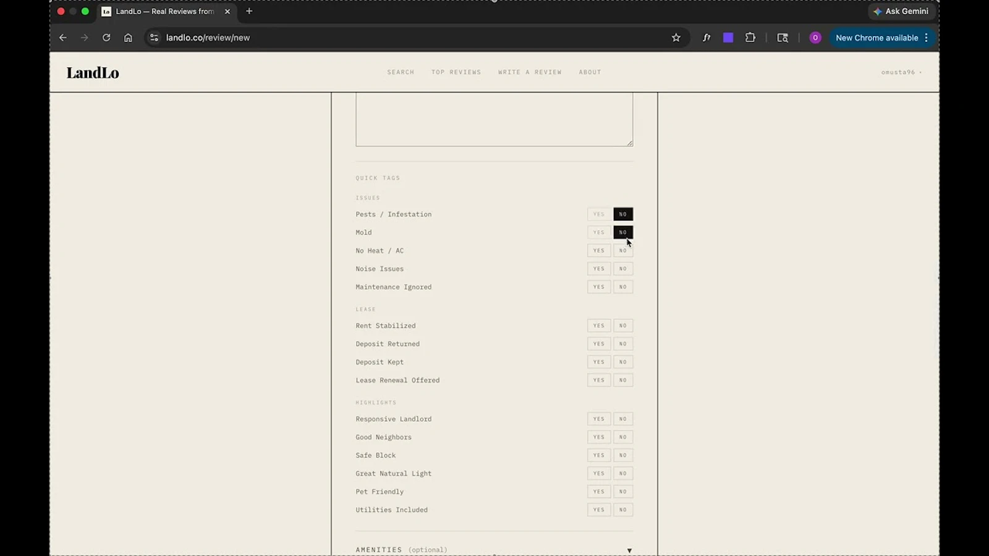Select Yes for Rent Stabilized
989x556 pixels.
pos(598,326)
